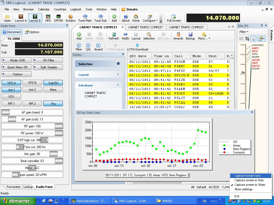The width and height of the screenshot is (274, 205).
Task: Open the Quick Mem: Off dropdown
Action: tap(17, 67)
